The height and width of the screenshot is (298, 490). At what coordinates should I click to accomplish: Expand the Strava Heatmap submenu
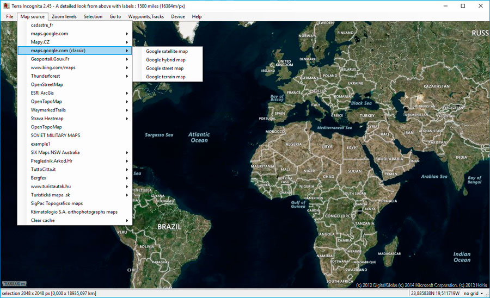point(75,118)
